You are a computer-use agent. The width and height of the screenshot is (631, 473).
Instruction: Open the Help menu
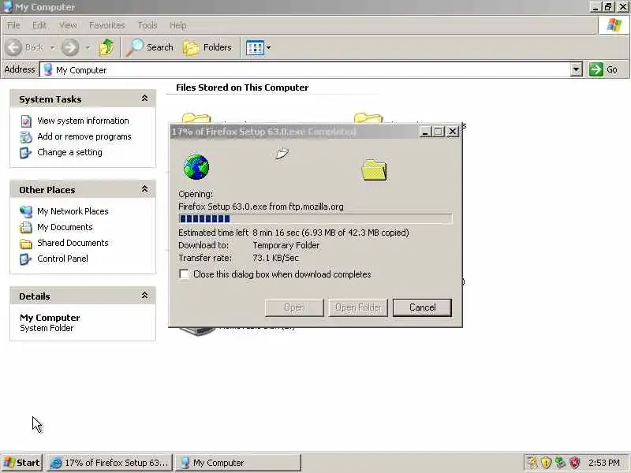pyautogui.click(x=177, y=25)
